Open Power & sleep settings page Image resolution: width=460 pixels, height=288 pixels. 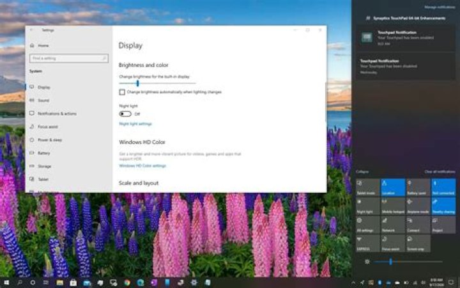coord(68,140)
